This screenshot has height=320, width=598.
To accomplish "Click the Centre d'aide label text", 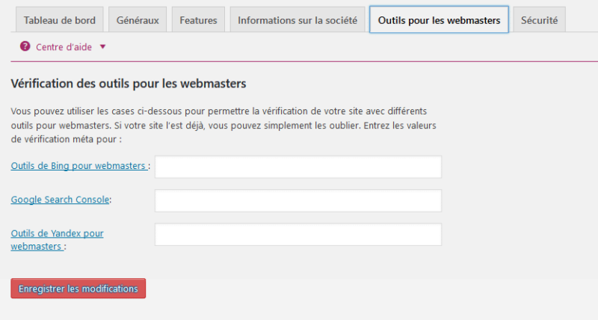I will click(x=64, y=46).
